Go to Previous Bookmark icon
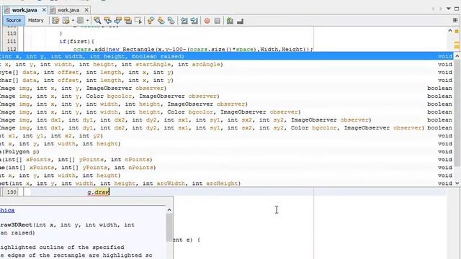This screenshot has width=461, height=259. (151, 21)
